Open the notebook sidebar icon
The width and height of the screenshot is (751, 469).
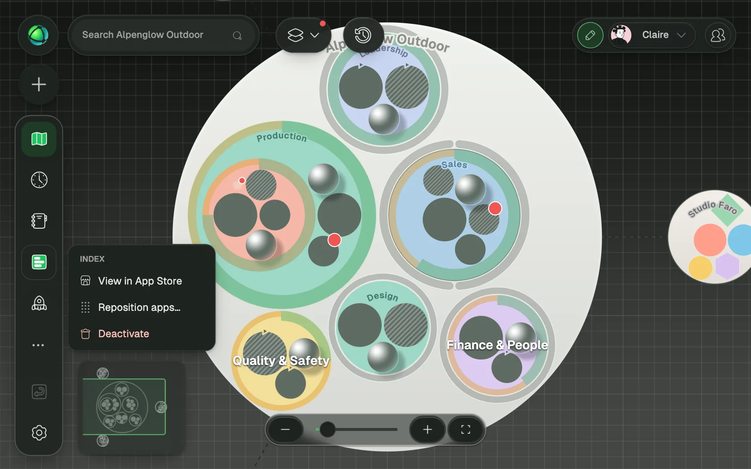click(x=39, y=221)
